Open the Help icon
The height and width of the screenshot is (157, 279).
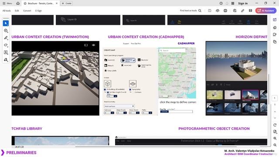pyautogui.click(x=221, y=3)
